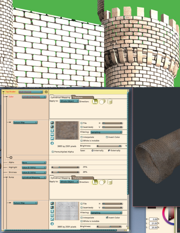Screen dimensions: 180x233
Task: Click the flip horizontal icon beside Color texture
Action: 52,134
